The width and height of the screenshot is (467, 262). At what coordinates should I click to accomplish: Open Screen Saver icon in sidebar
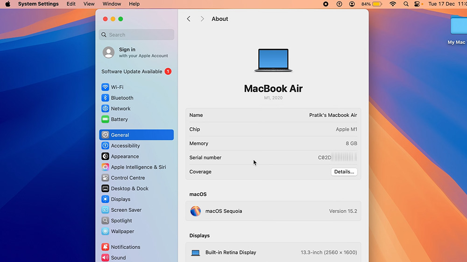pos(105,210)
